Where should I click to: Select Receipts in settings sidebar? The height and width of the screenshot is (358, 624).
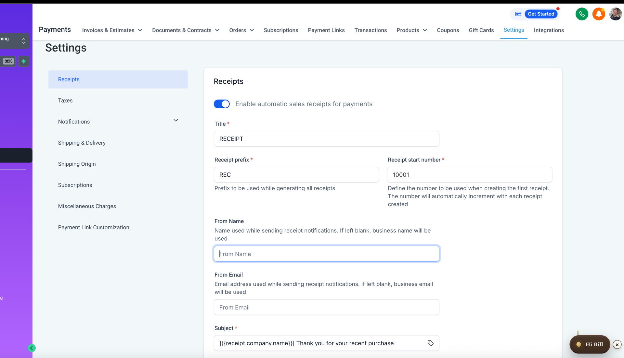(x=118, y=79)
